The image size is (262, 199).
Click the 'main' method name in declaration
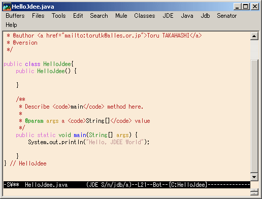click(x=80, y=135)
